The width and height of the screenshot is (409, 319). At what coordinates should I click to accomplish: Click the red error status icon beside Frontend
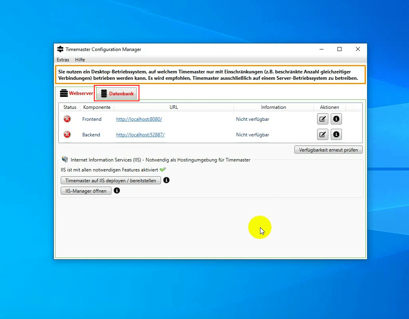[x=68, y=119]
